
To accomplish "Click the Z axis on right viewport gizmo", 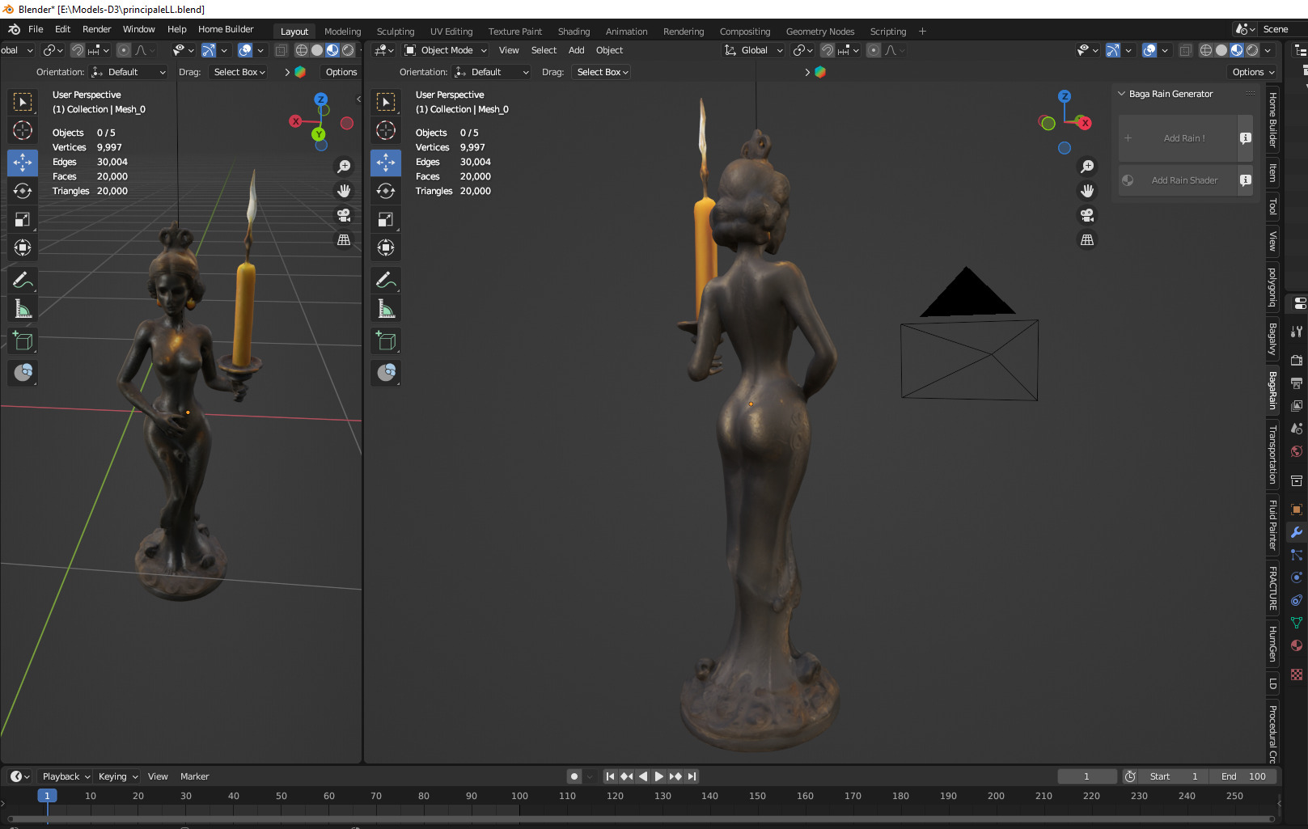I will click(x=1065, y=96).
